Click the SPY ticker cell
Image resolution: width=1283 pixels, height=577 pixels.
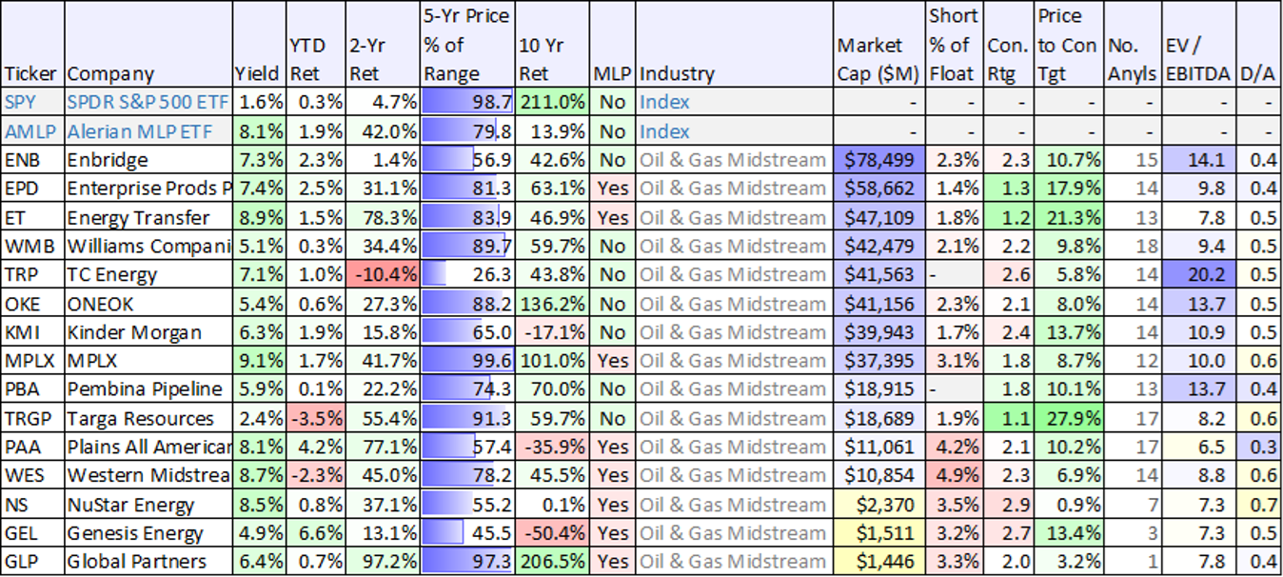(x=33, y=102)
